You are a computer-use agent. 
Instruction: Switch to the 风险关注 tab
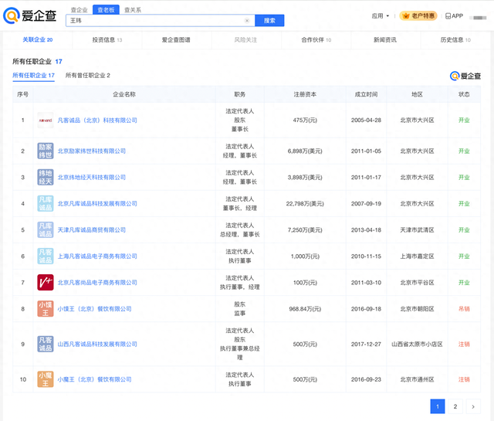pos(245,39)
